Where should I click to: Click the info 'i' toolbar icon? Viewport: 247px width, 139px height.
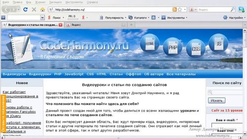coord(154,18)
